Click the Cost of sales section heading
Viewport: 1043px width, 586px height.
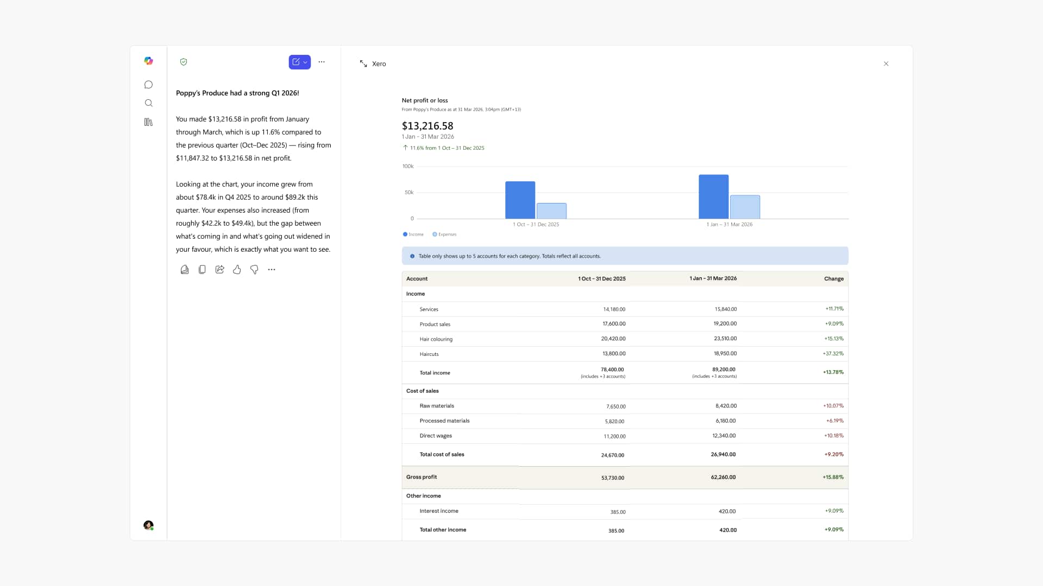[x=422, y=391]
